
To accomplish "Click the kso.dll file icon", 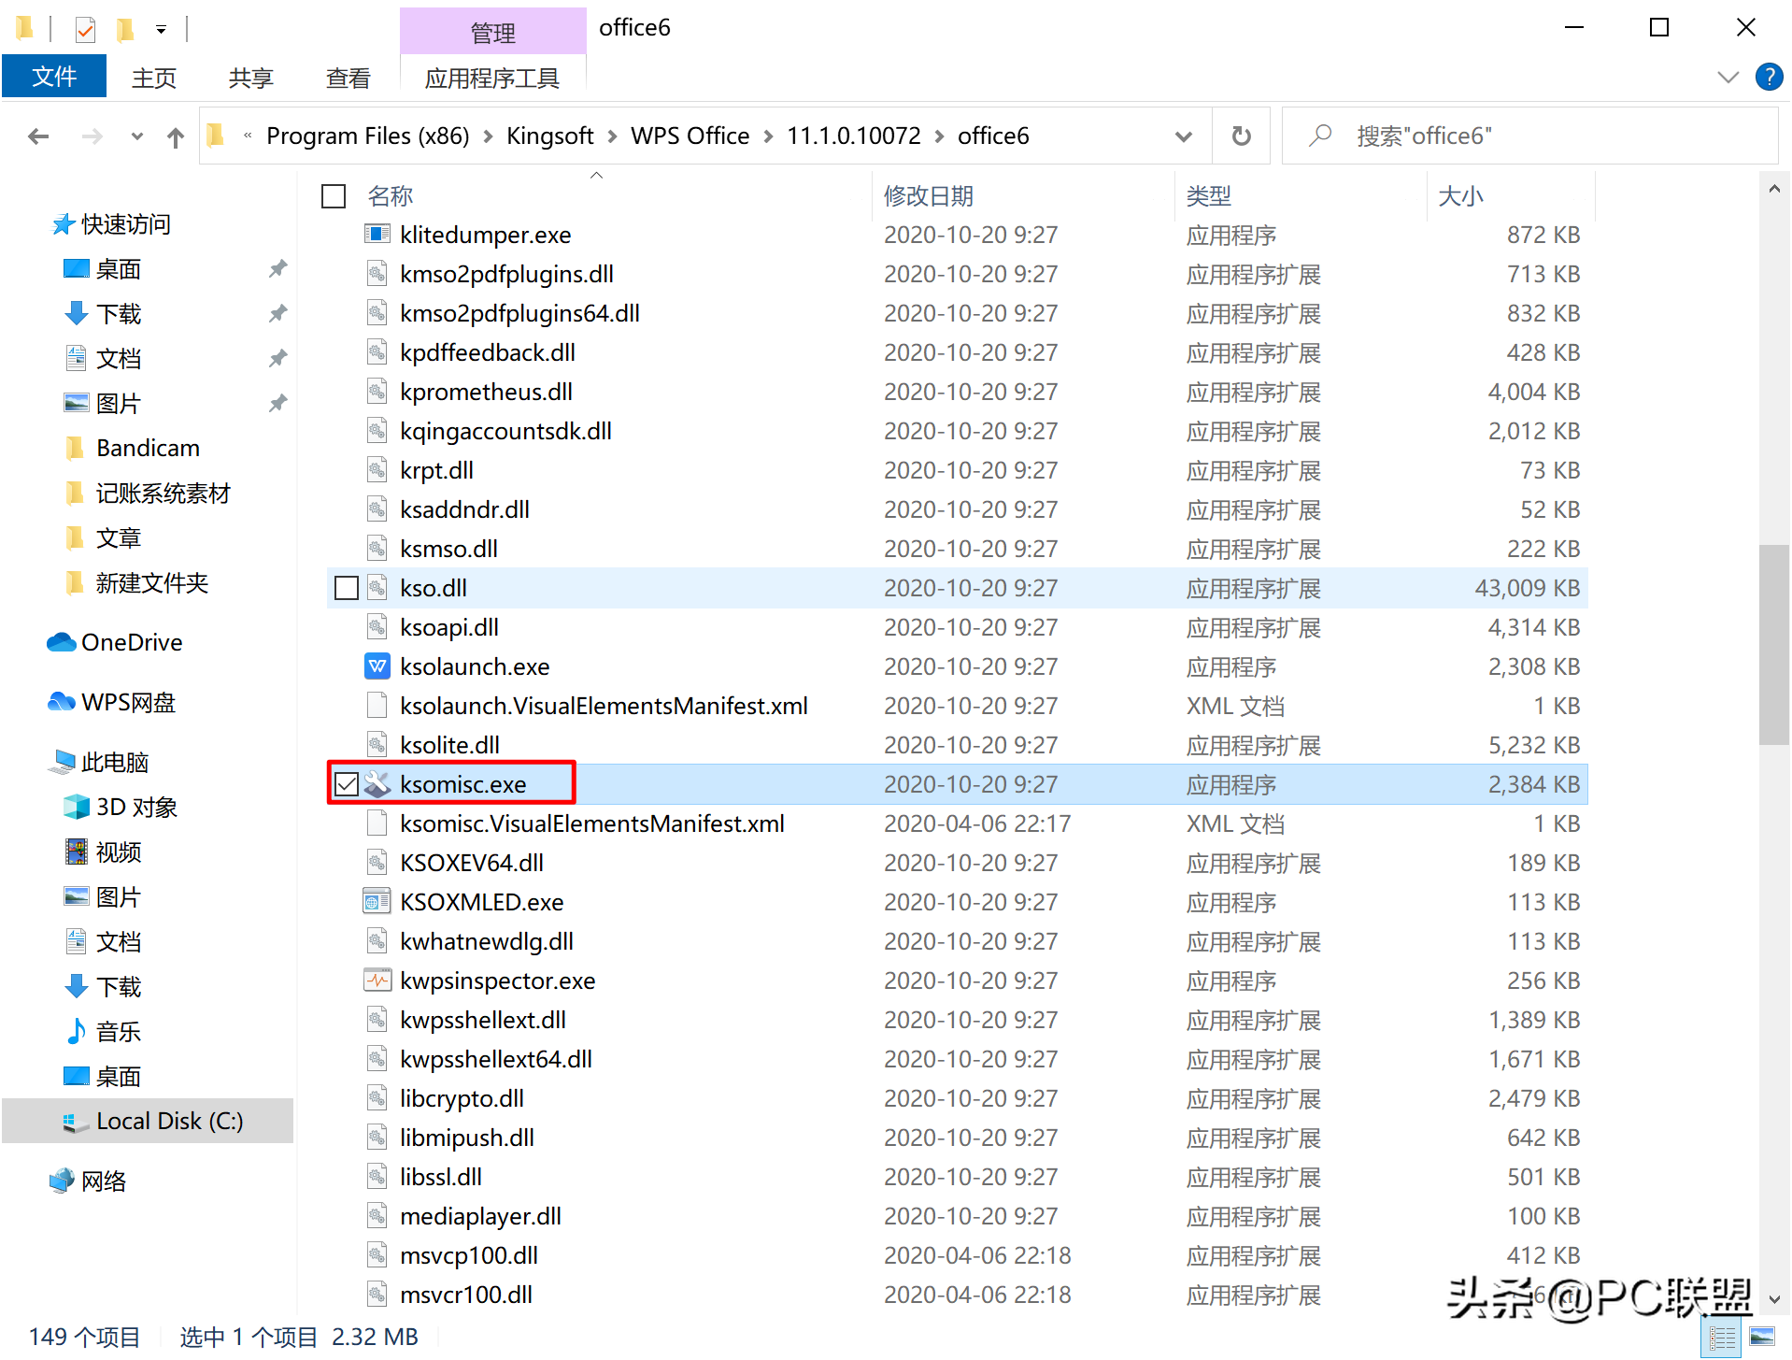I will pos(377,588).
